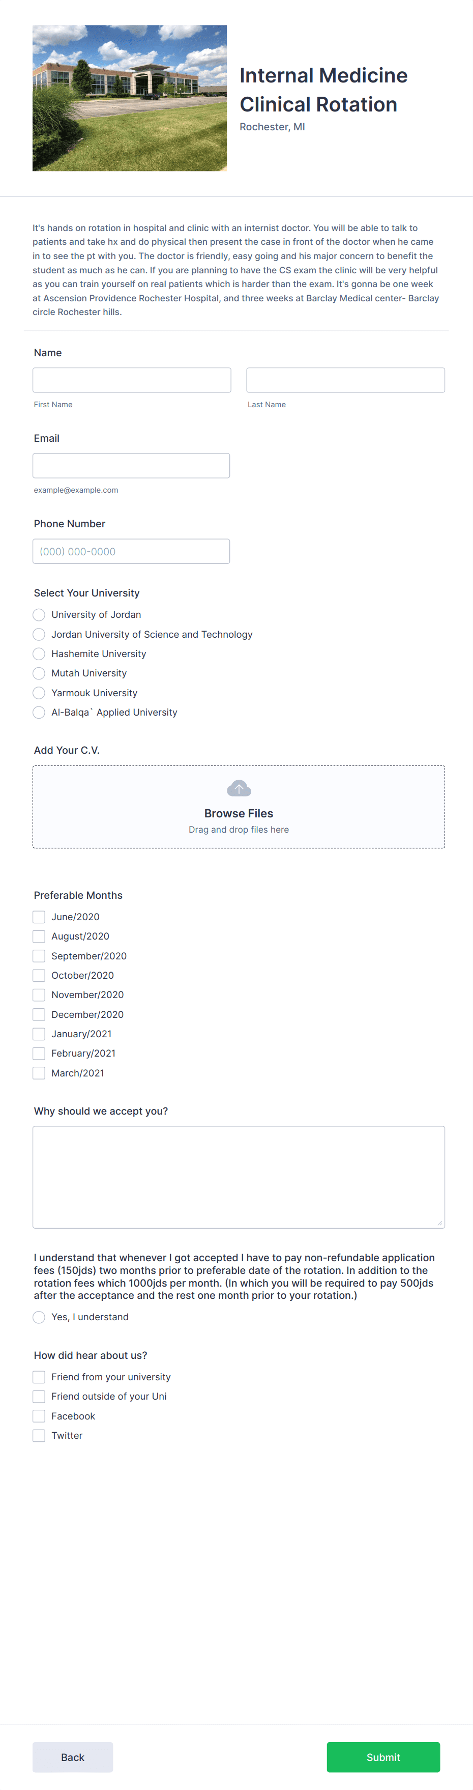Select Yarmouk University
The image size is (473, 1790).
pyautogui.click(x=39, y=693)
